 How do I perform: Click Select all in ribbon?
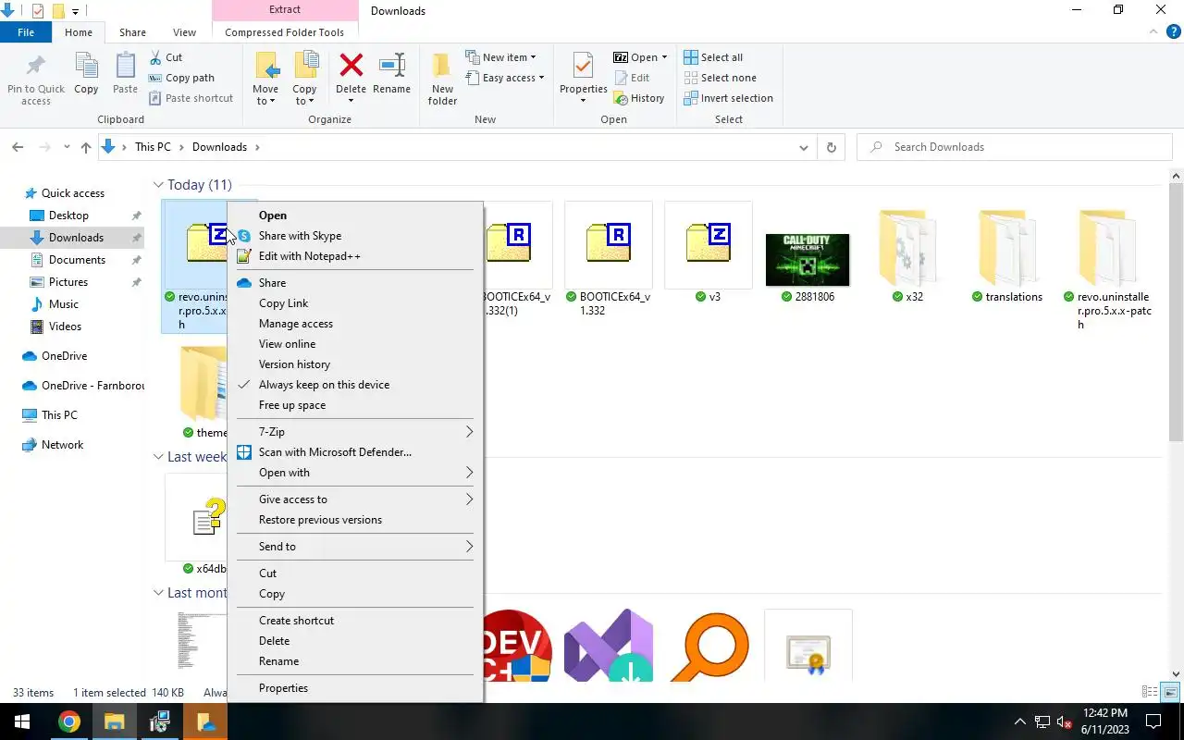pos(713,57)
